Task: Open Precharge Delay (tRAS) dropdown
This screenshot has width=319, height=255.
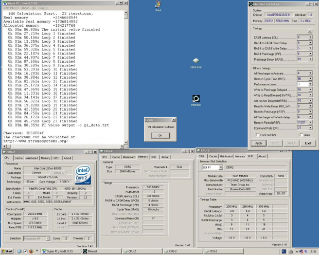Action: point(310,59)
